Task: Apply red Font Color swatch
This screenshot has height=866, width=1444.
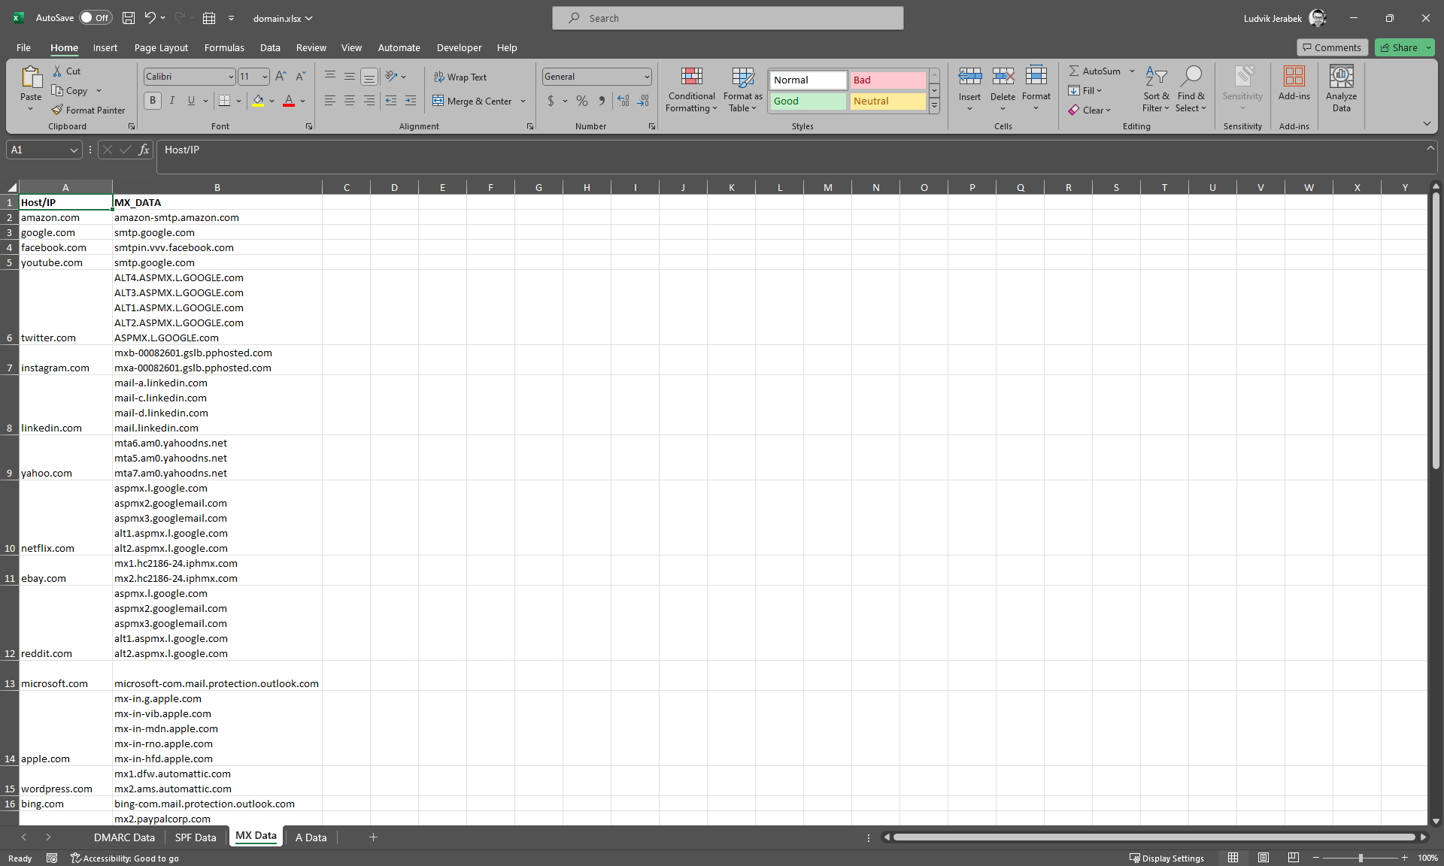Action: point(289,101)
